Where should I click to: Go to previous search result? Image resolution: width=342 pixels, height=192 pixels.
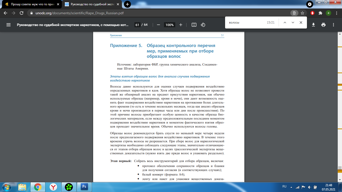pyautogui.click(x=285, y=22)
